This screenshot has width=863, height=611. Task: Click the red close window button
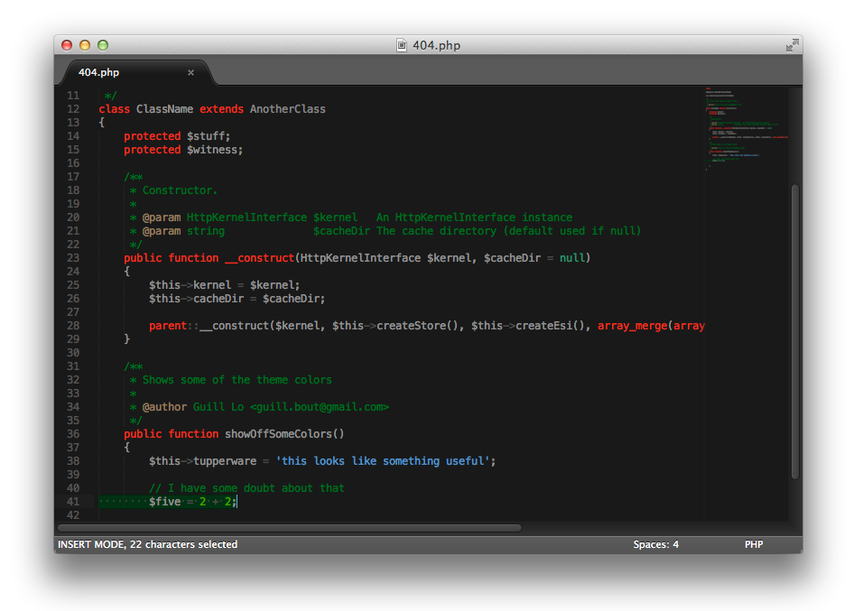point(67,45)
